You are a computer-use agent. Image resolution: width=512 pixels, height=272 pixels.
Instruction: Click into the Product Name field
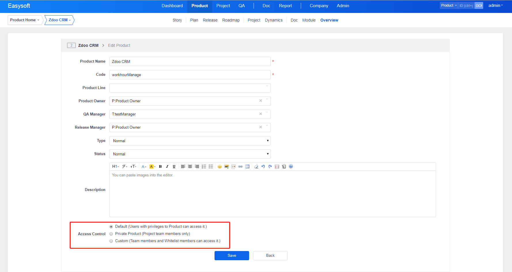190,61
